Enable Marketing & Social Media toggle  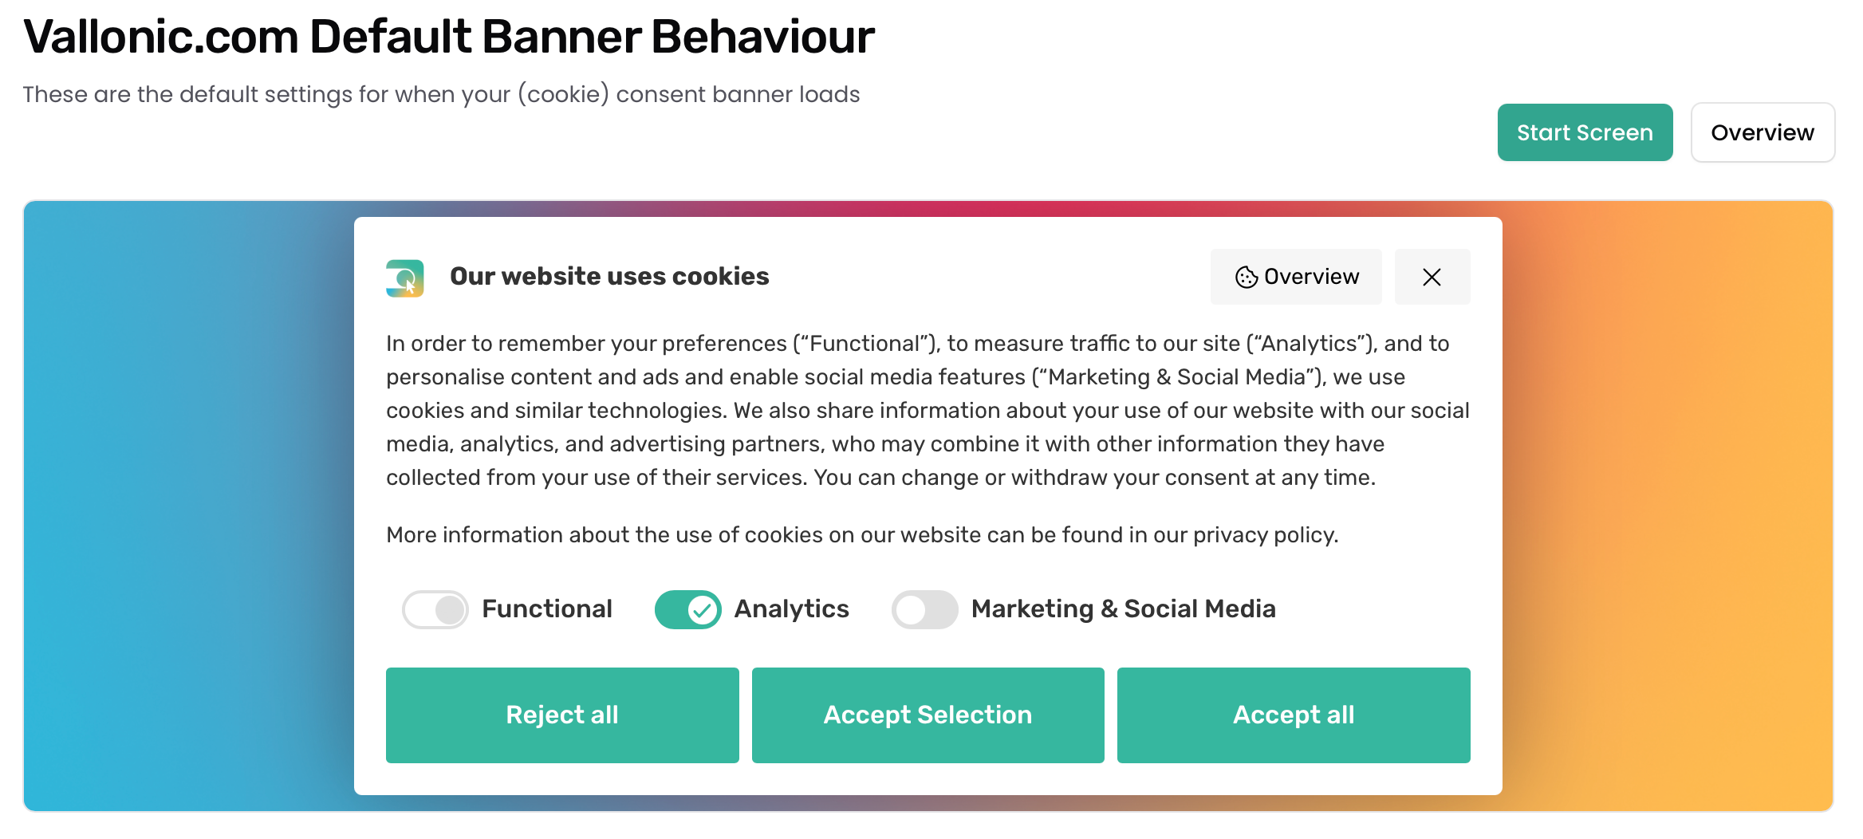click(924, 610)
